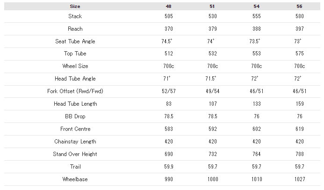This screenshot has width=324, height=190.
Task: Select the size 51 column header
Action: pos(212,7)
